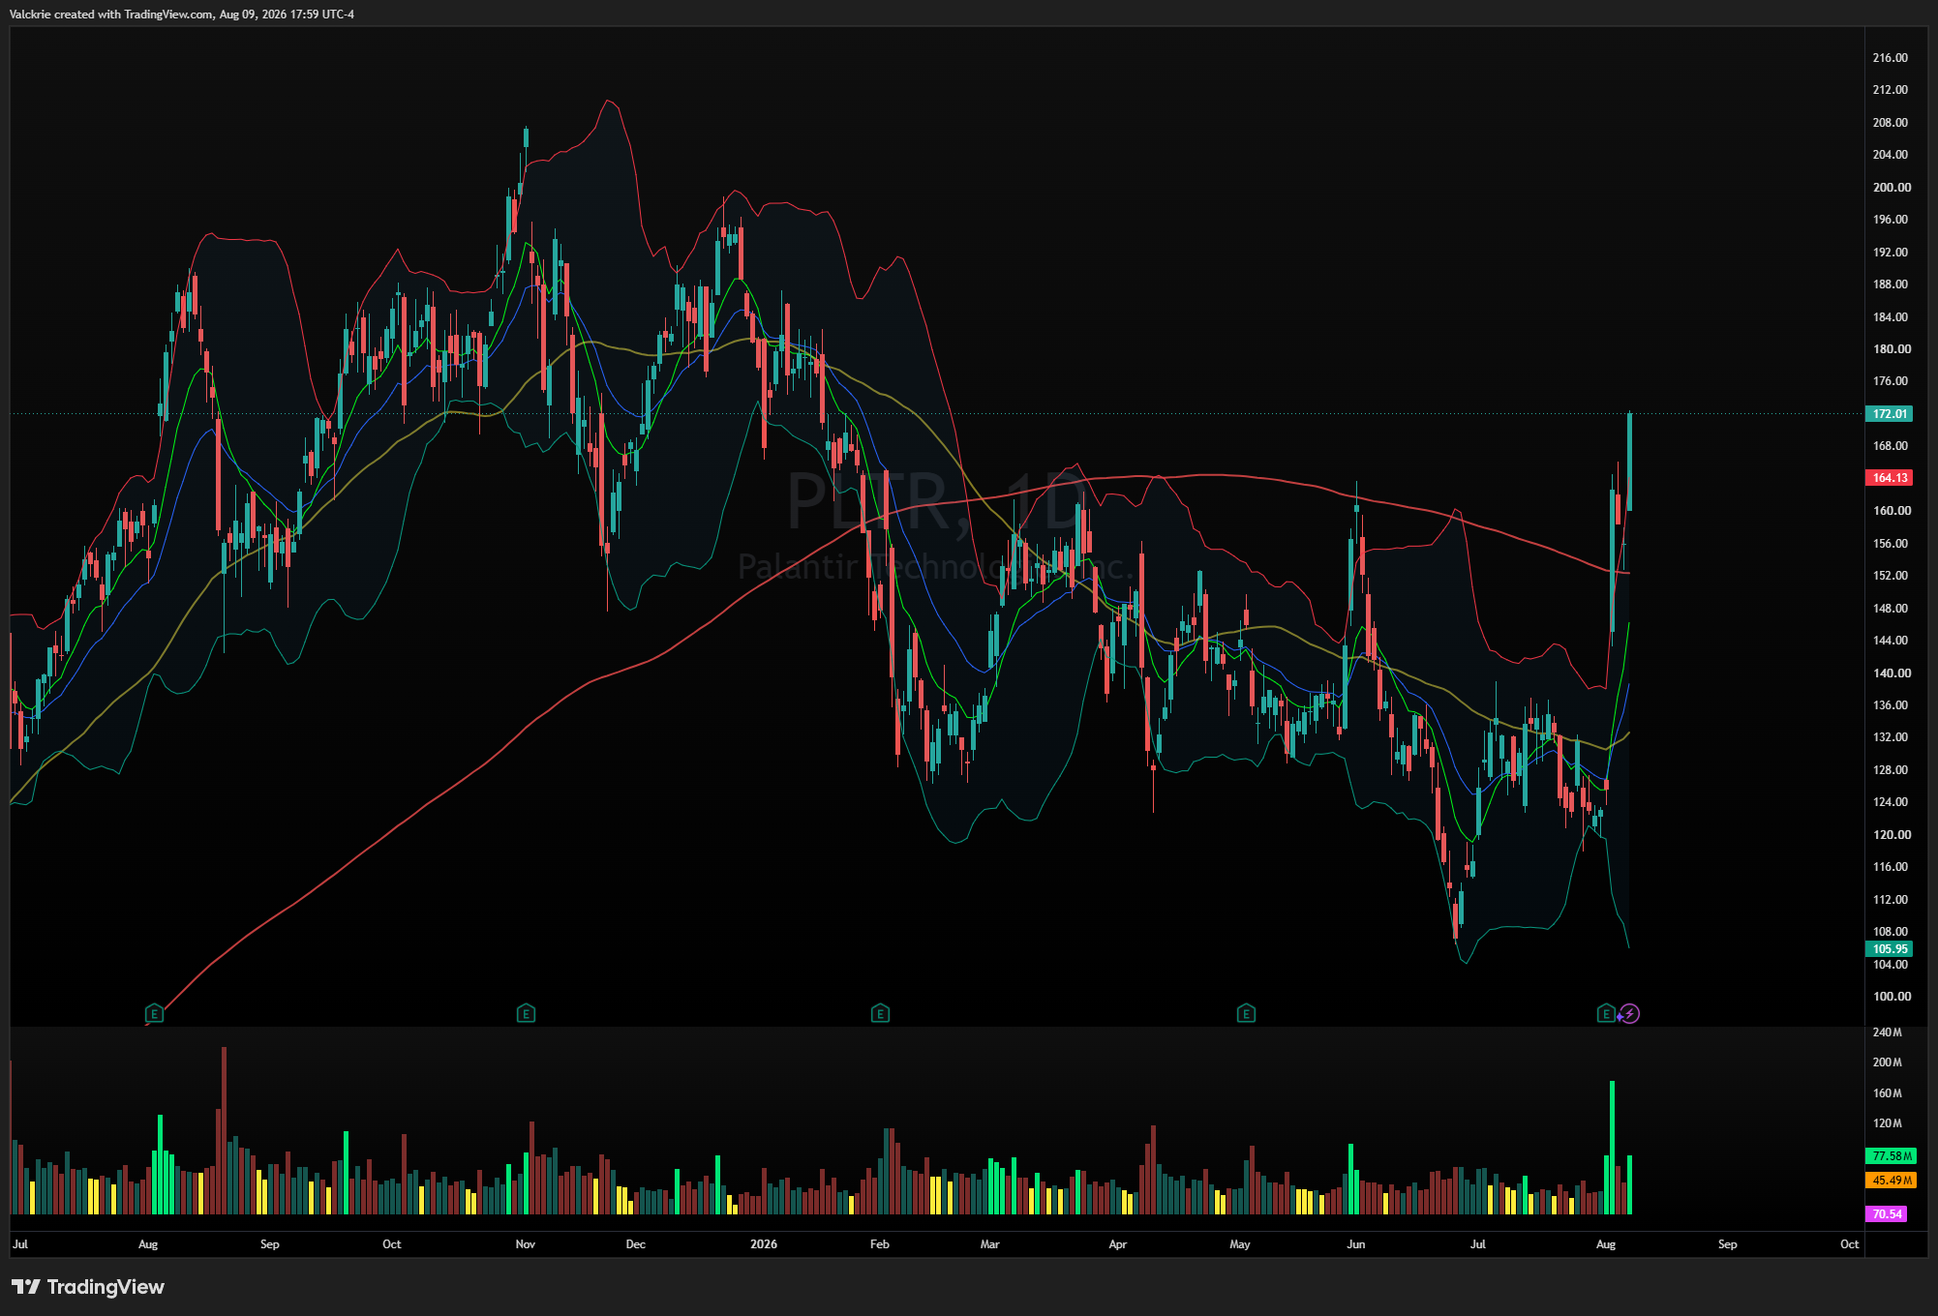Select the 172.01 current price label

click(x=1889, y=414)
